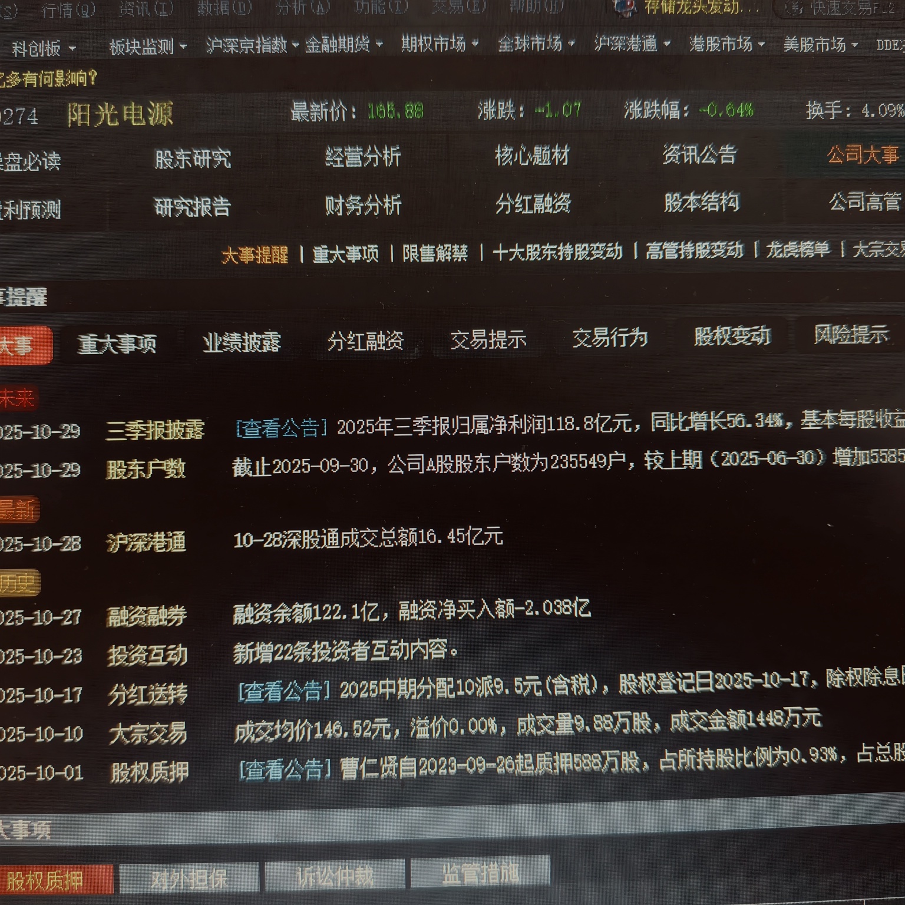Select the 交易提示 filter tab
The width and height of the screenshot is (905, 905).
(488, 339)
